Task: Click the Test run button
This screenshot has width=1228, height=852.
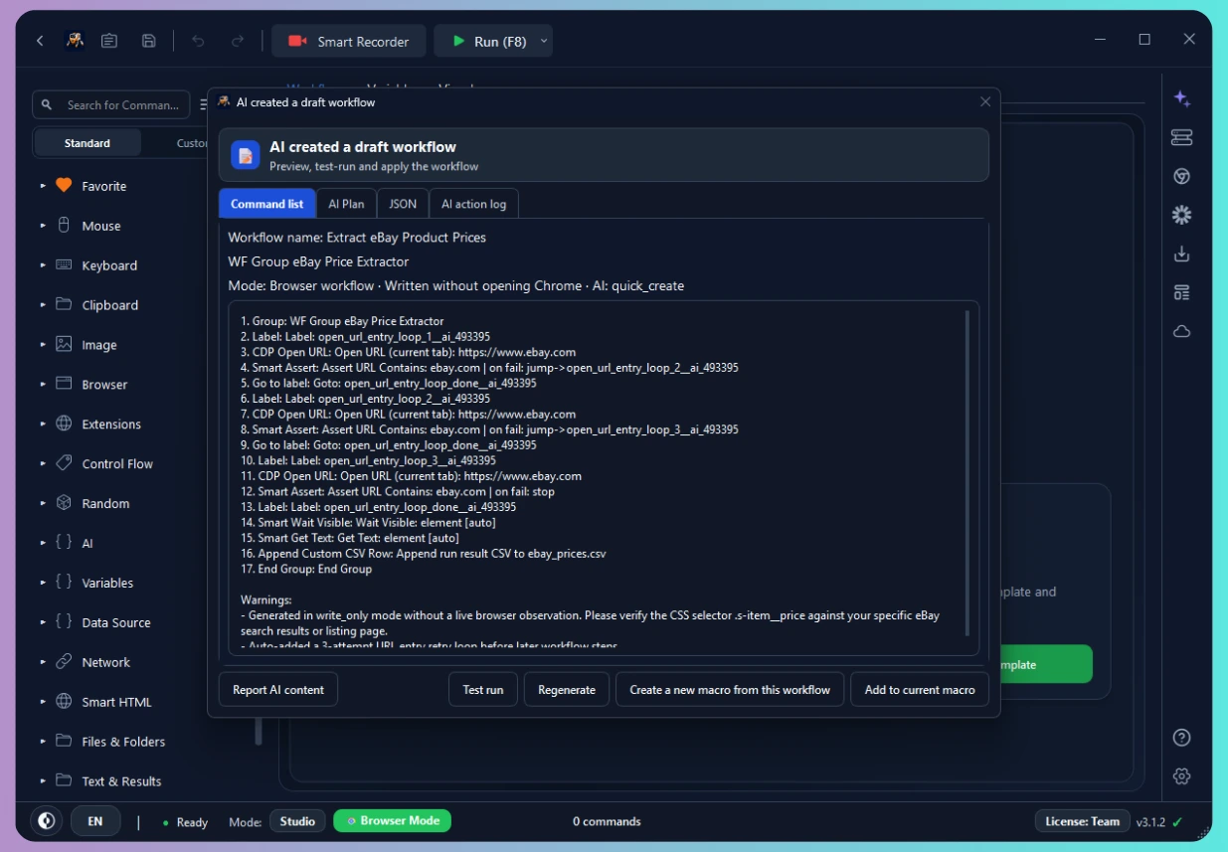Action: 483,690
